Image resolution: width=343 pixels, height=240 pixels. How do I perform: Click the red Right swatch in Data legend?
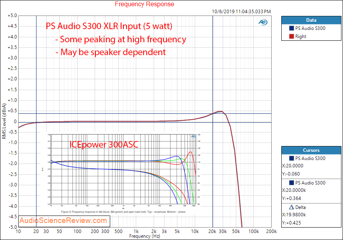[x=291, y=37]
